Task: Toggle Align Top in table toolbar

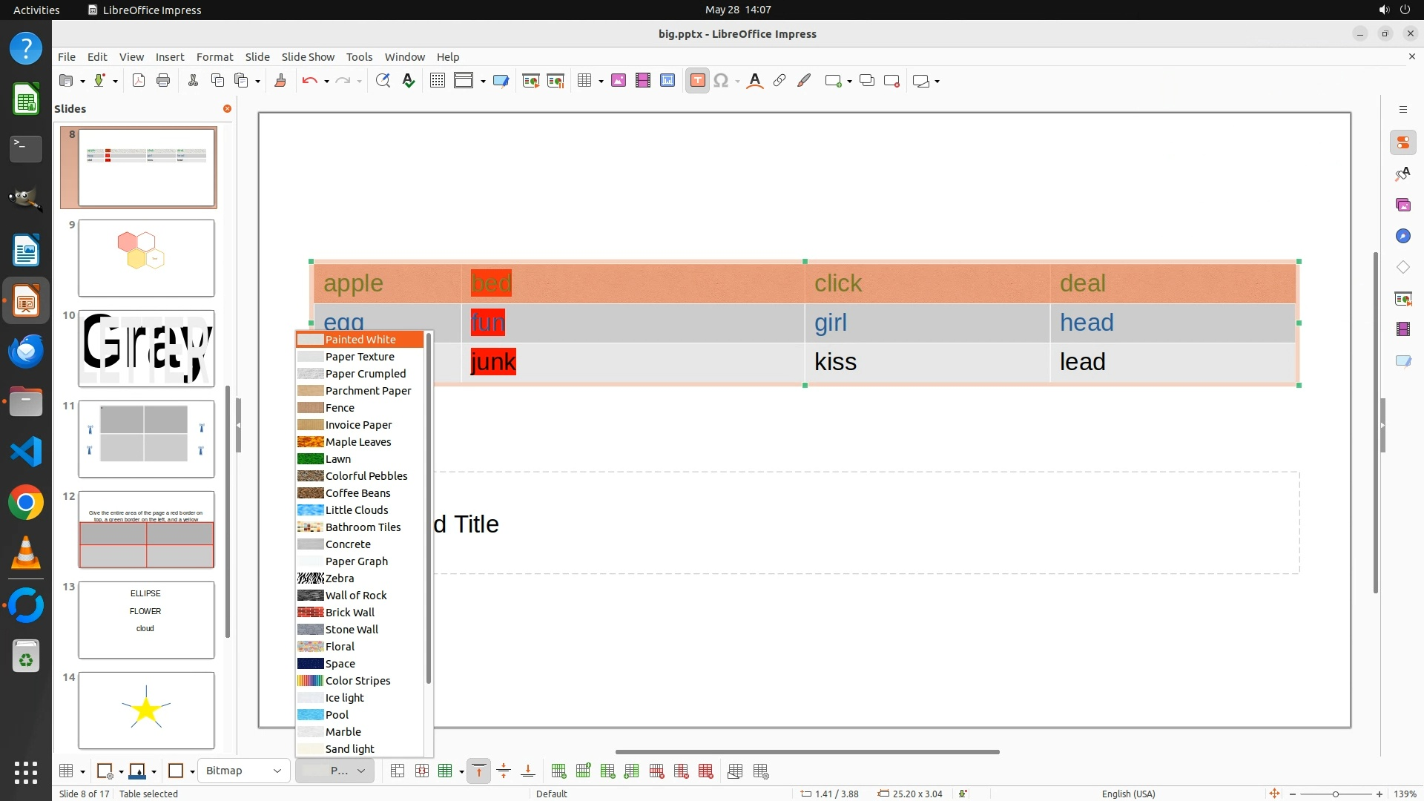Action: click(479, 771)
